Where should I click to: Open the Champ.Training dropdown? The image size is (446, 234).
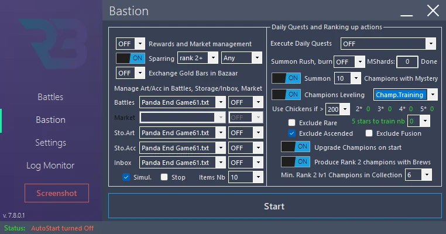(x=406, y=95)
